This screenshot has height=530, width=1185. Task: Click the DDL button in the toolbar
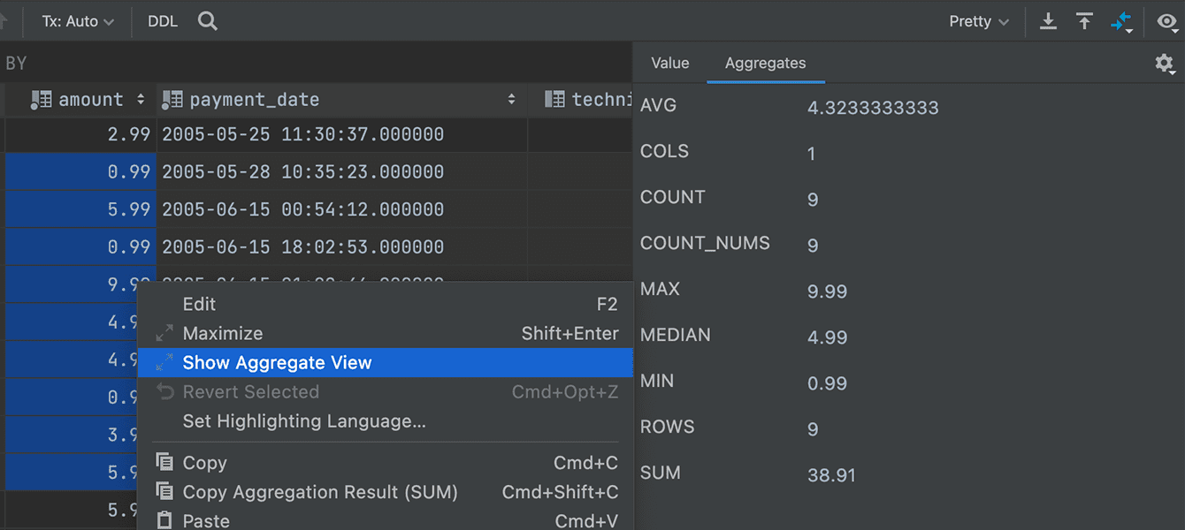click(162, 20)
